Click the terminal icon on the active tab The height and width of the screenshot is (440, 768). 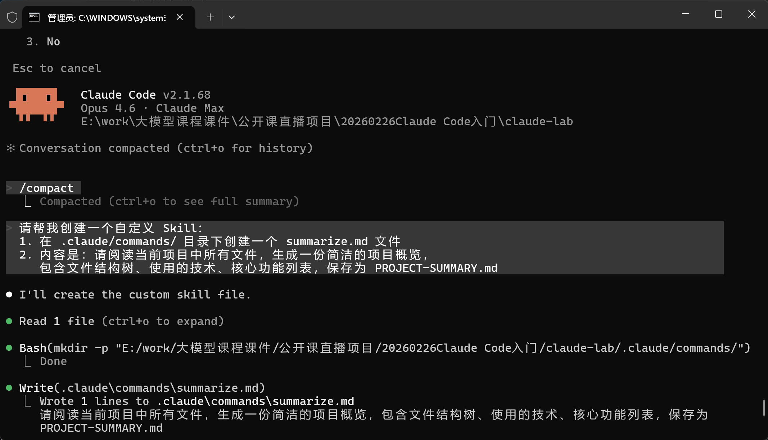point(34,17)
